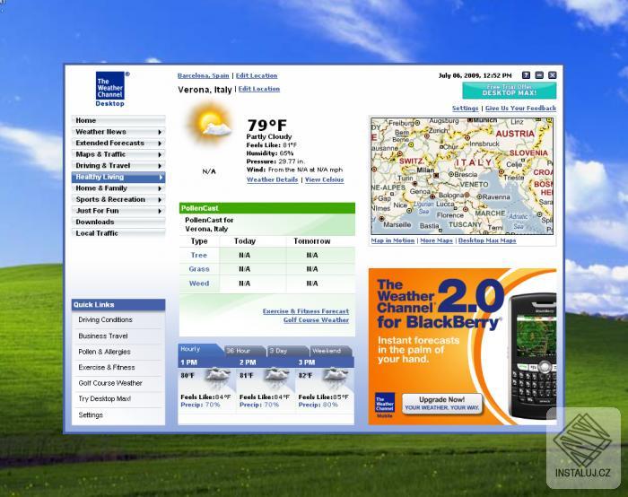The width and height of the screenshot is (628, 497).
Task: Open the Settings link at top right
Action: (465, 109)
